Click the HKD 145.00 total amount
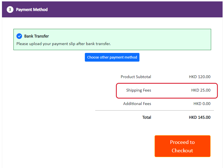Screen dimensions: 224x168 click(x=200, y=117)
